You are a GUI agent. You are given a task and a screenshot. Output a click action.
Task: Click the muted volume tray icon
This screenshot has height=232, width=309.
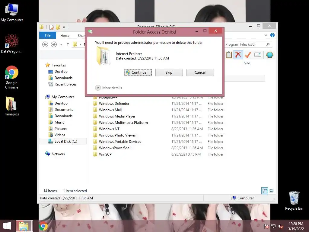tap(280, 226)
